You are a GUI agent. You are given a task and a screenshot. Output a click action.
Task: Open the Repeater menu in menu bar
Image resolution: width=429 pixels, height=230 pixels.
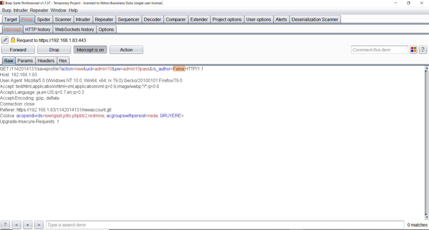click(x=39, y=10)
